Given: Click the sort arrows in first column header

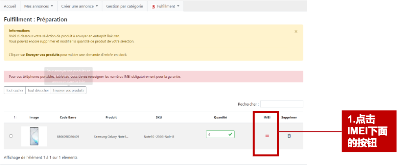Looking at the screenshot, I should tap(15, 117).
